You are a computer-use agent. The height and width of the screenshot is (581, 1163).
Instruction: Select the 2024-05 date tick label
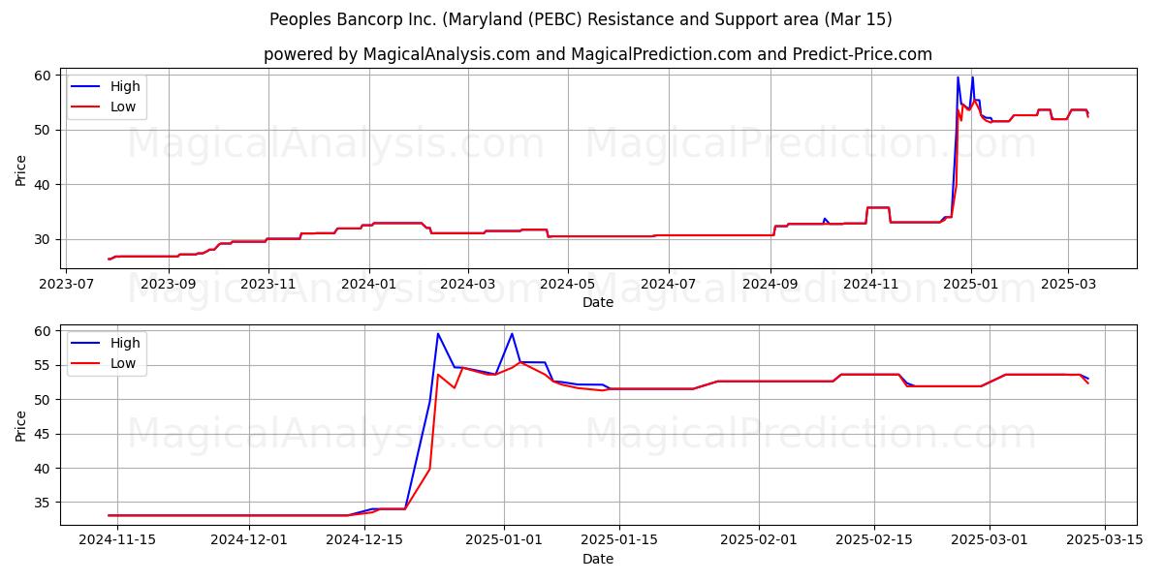[x=567, y=286]
